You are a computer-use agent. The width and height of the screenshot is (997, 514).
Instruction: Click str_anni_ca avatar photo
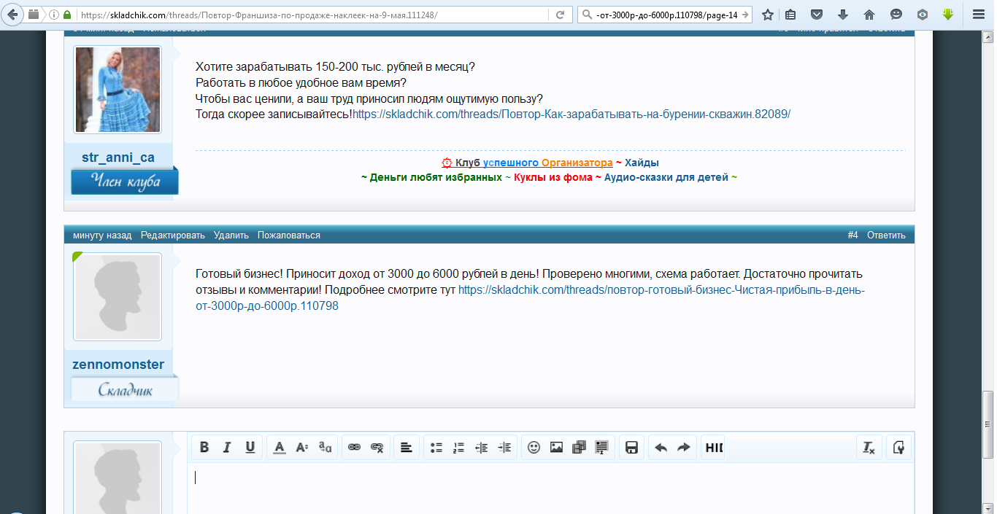pos(118,90)
